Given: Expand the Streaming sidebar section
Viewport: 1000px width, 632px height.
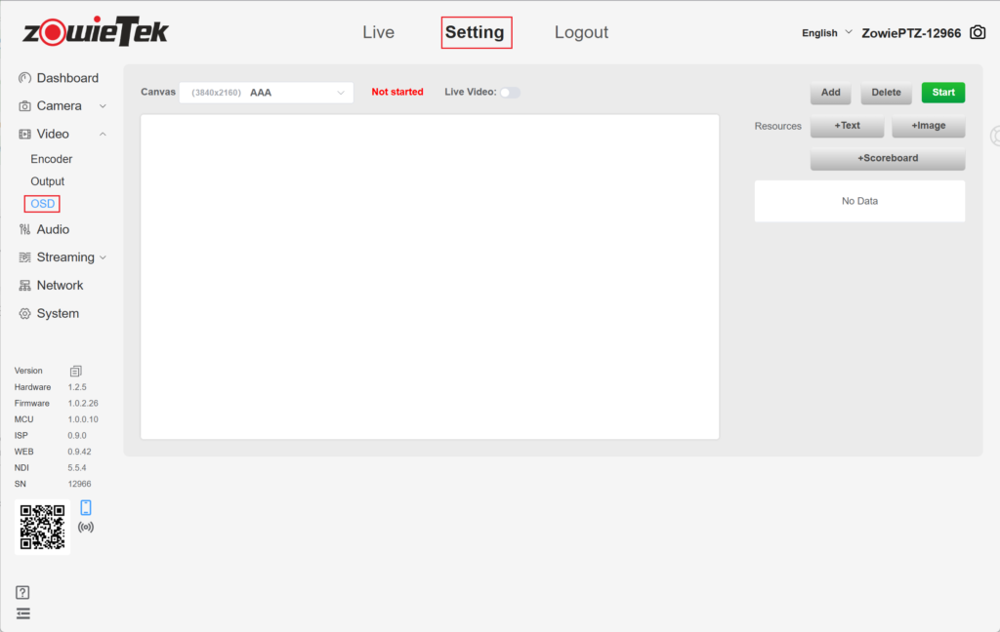Looking at the screenshot, I should pyautogui.click(x=64, y=257).
